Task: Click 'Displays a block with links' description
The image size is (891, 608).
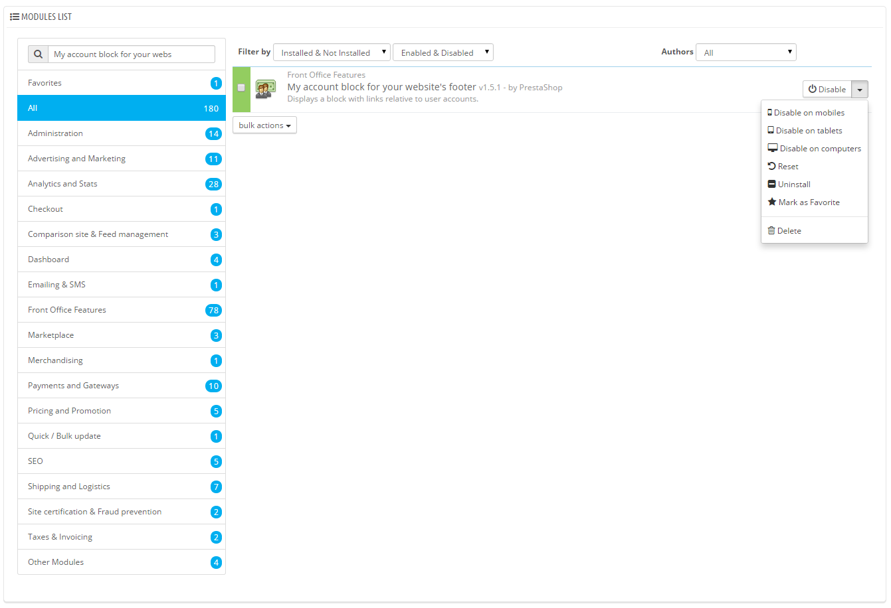Action: pos(383,99)
